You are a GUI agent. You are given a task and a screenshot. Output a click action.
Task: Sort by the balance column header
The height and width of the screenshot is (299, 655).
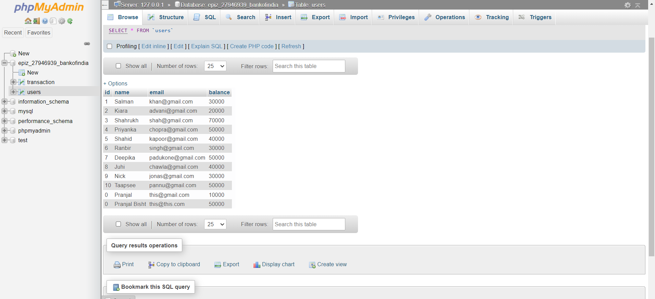click(219, 92)
